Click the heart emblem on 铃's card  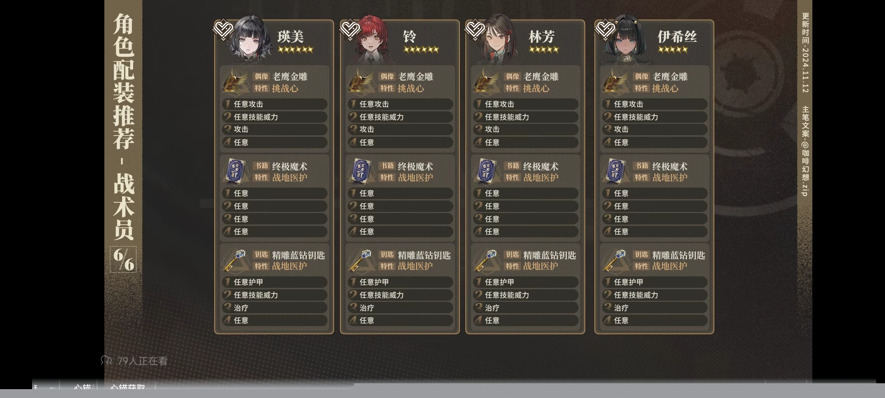pyautogui.click(x=349, y=30)
